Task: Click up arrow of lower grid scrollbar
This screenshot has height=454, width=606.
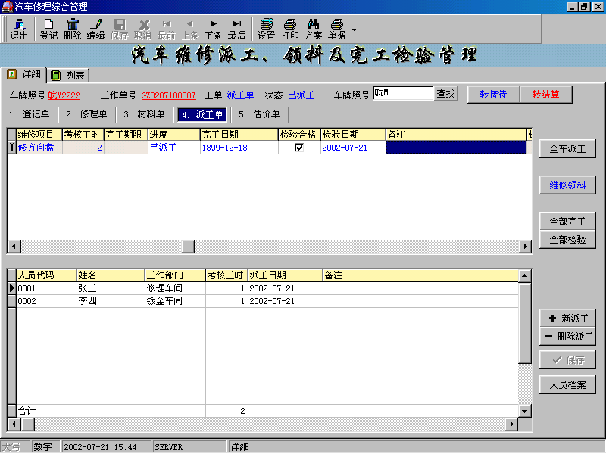Action: [x=524, y=275]
